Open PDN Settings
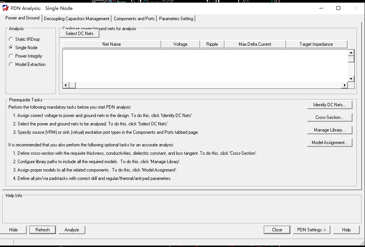Image resolution: width=365 pixels, height=247 pixels. (x=311, y=229)
